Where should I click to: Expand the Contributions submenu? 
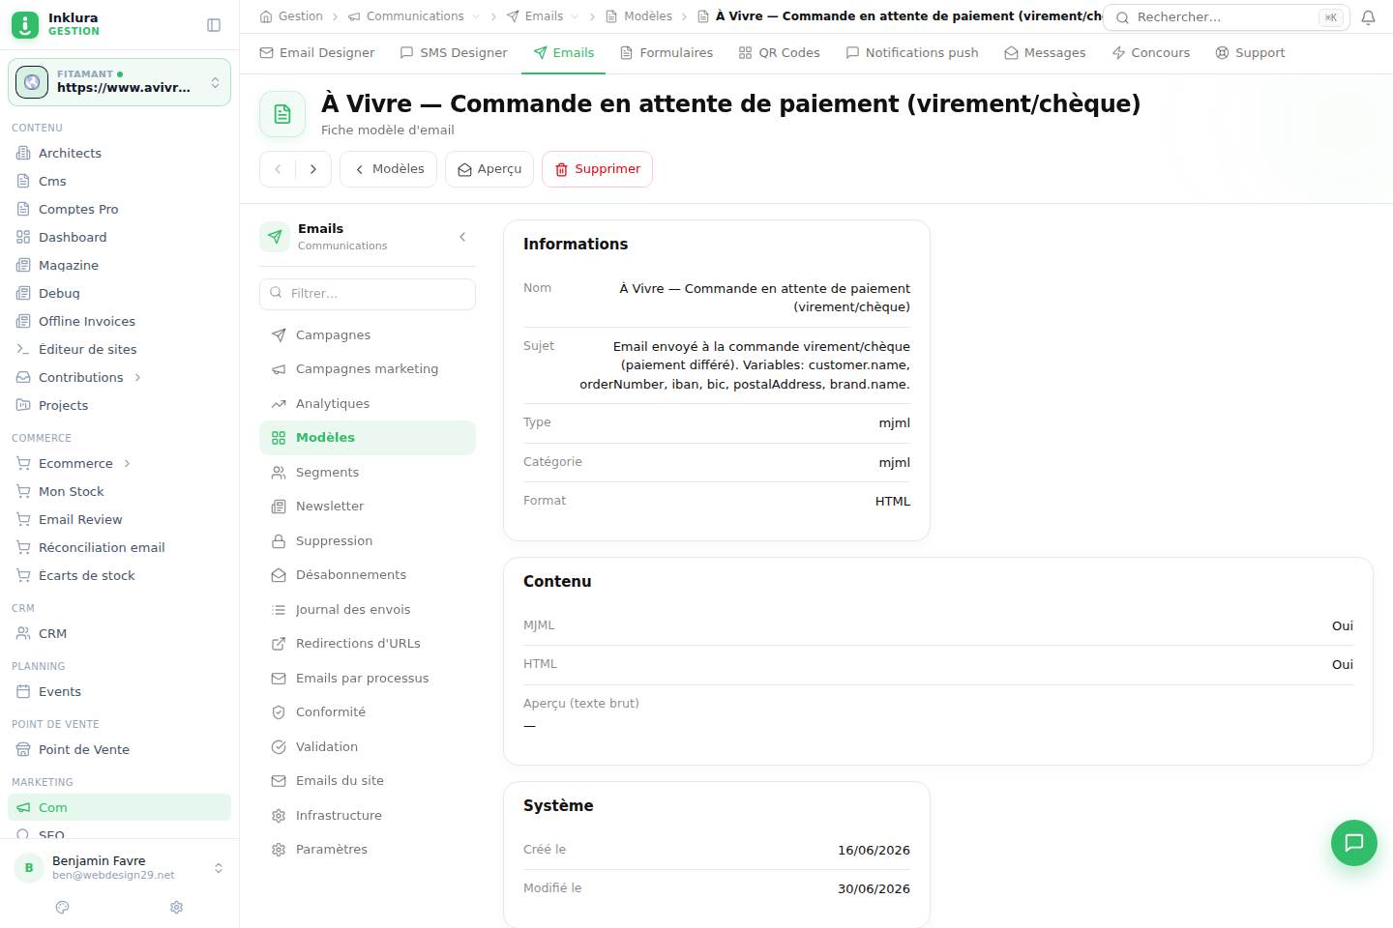coord(137,378)
